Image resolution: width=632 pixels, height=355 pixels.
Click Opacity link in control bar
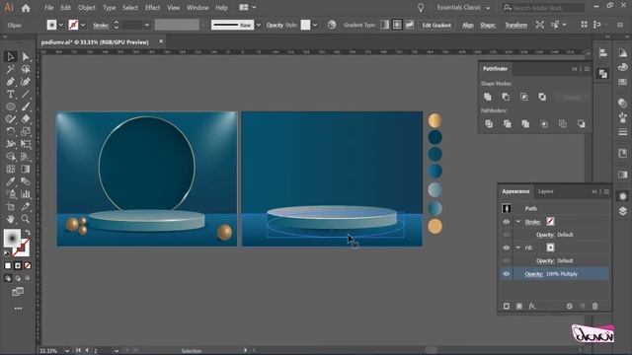(275, 25)
